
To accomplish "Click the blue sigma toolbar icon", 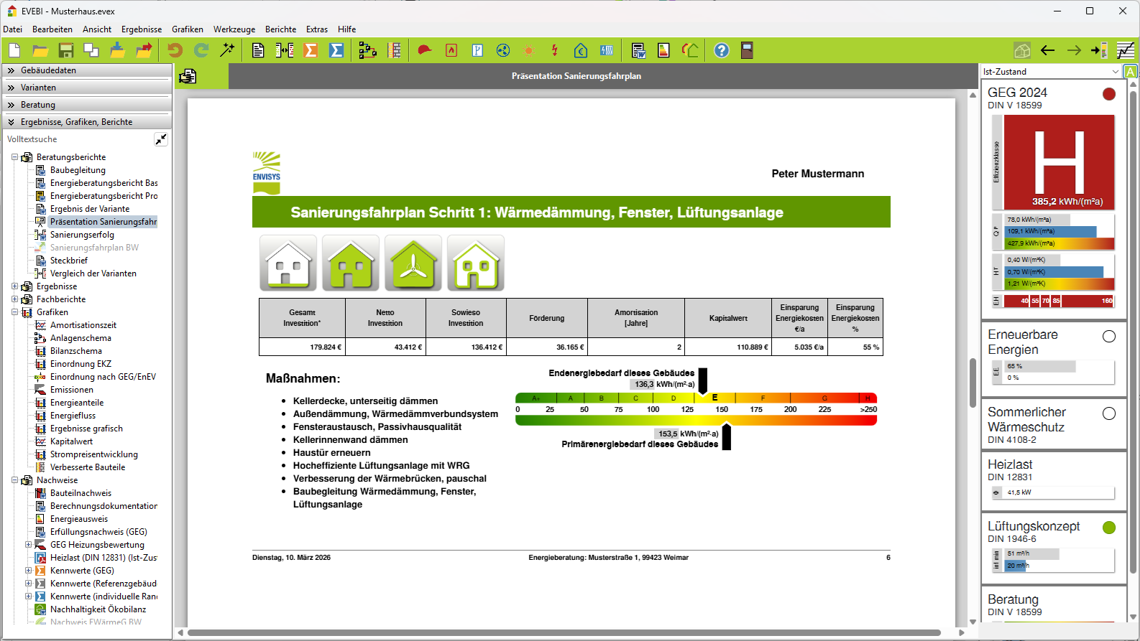I will click(336, 50).
